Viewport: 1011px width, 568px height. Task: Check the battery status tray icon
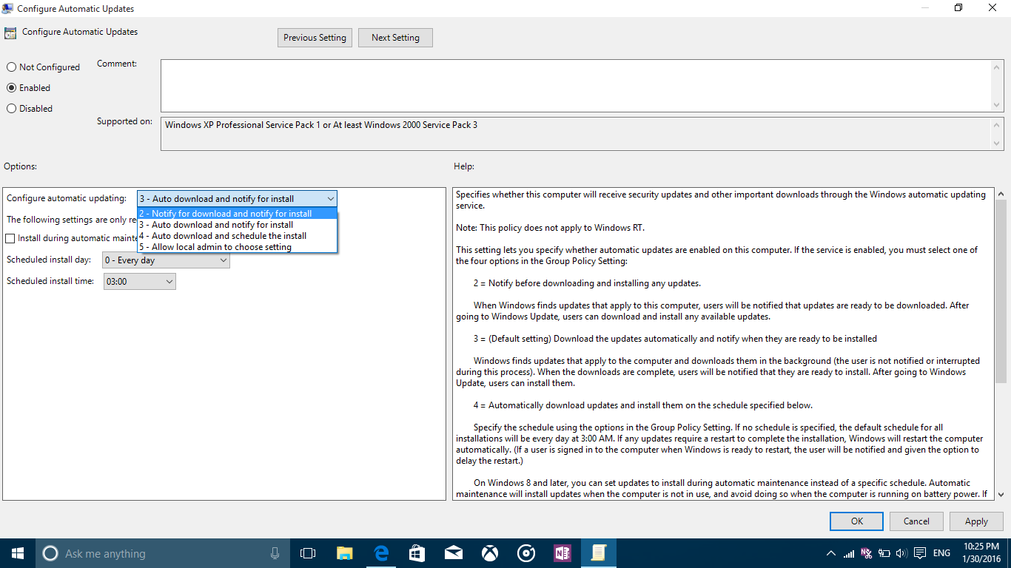pos(884,553)
